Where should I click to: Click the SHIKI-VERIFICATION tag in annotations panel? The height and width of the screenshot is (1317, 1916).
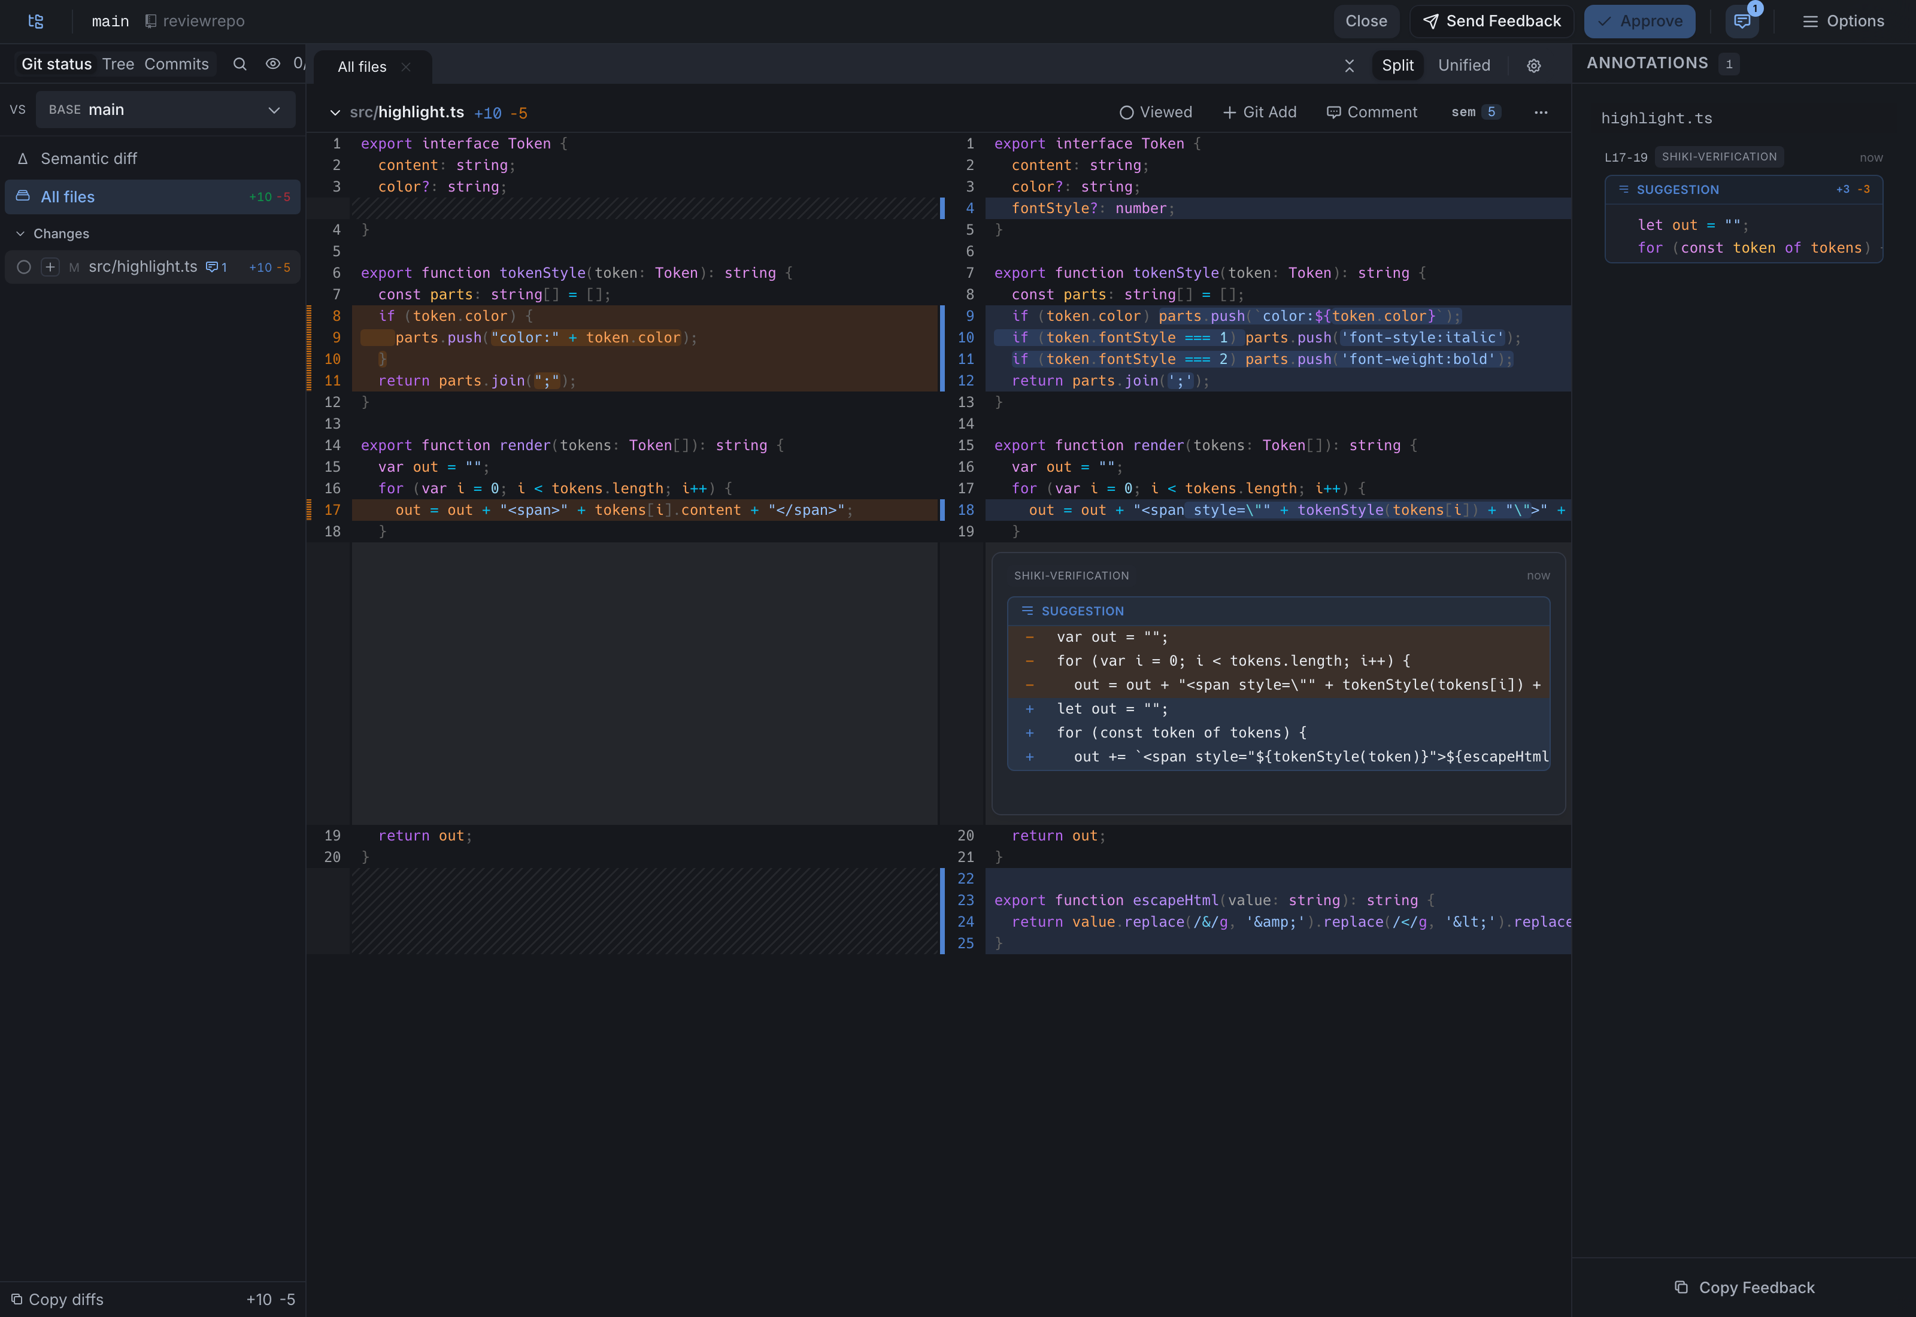(1719, 157)
